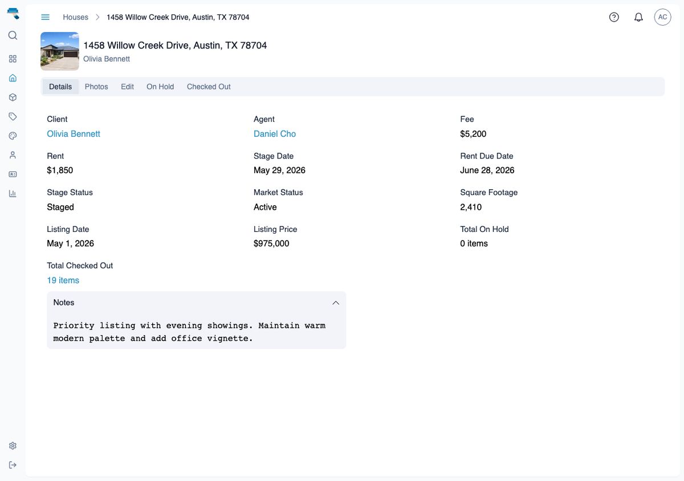The height and width of the screenshot is (481, 684).
Task: Open search from the sidebar magnifier icon
Action: (13, 35)
